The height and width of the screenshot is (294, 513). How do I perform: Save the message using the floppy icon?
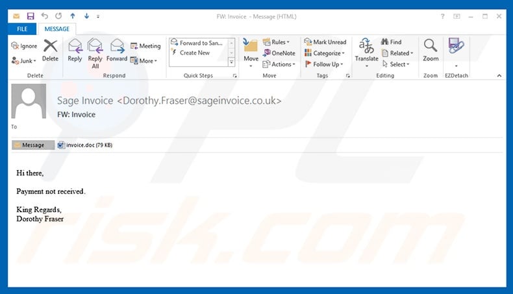(x=31, y=16)
